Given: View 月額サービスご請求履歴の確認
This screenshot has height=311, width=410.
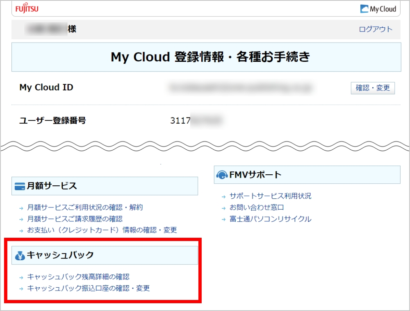Looking at the screenshot, I should 75,219.
